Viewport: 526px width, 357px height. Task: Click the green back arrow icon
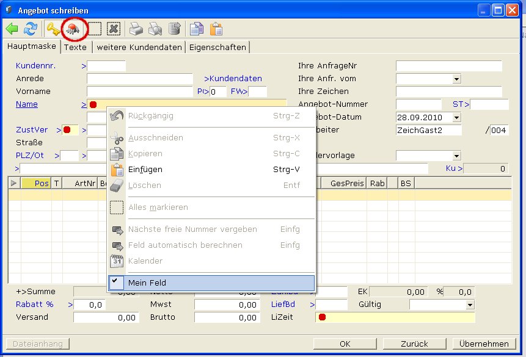(x=12, y=29)
